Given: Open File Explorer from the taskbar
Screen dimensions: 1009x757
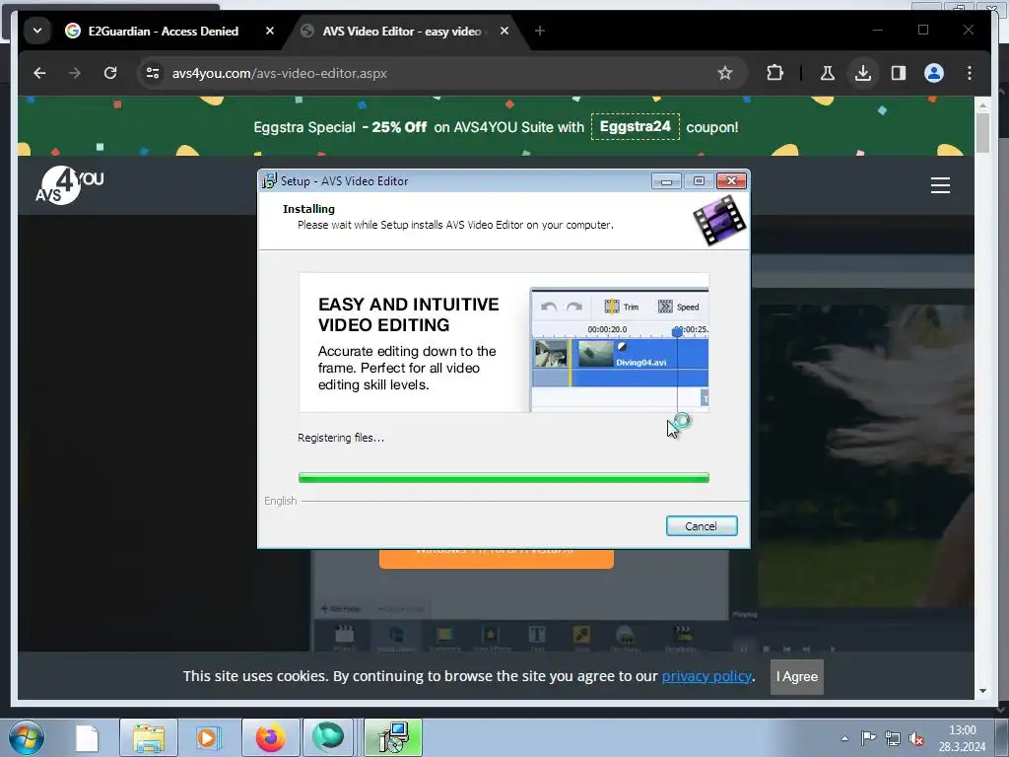Looking at the screenshot, I should [x=149, y=737].
